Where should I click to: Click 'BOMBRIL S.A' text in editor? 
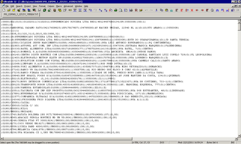coord(29,52)
